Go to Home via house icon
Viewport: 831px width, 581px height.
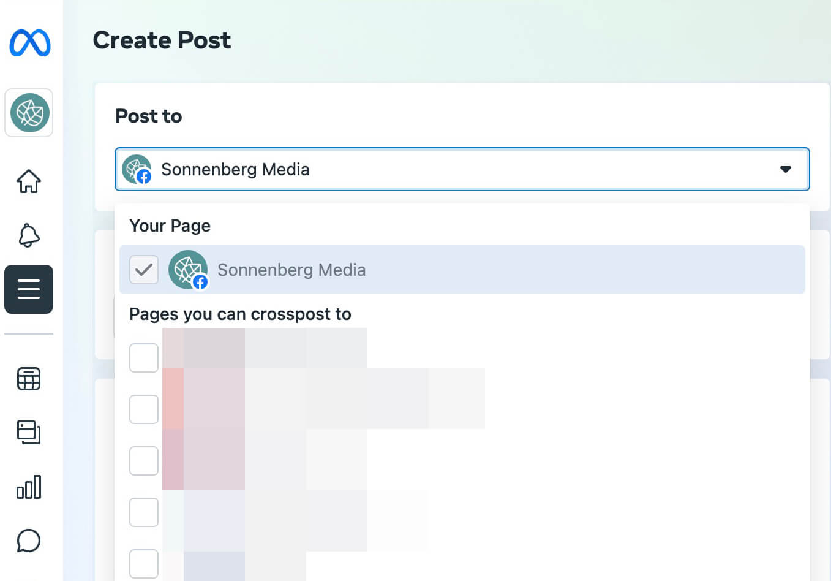[x=29, y=181]
